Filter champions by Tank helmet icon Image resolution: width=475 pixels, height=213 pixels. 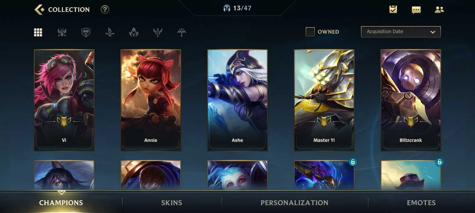(x=86, y=32)
